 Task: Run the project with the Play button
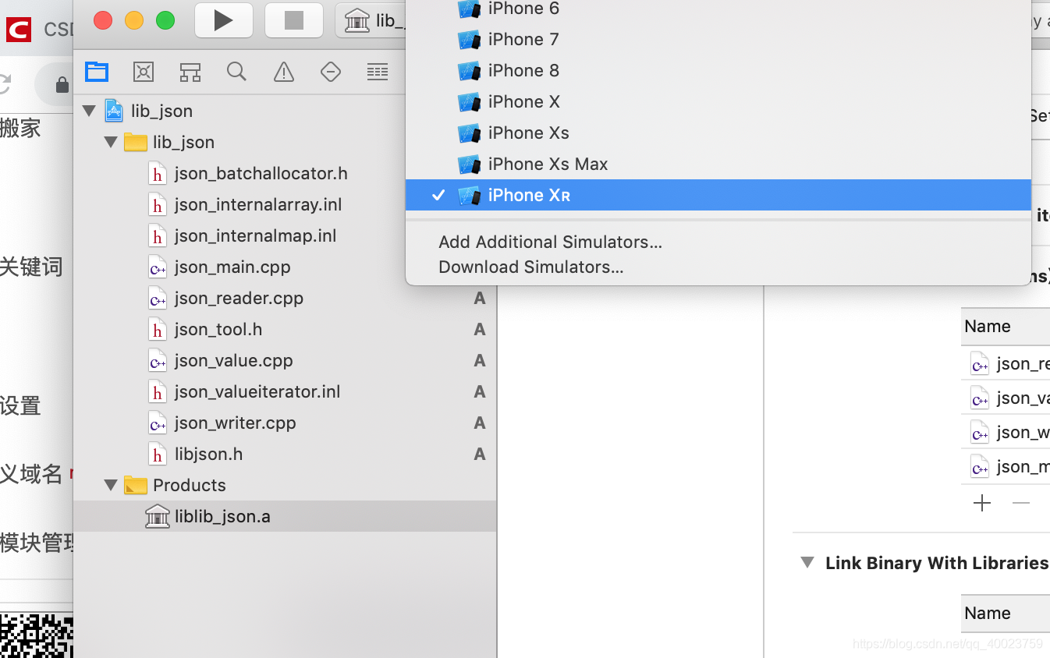pyautogui.click(x=223, y=20)
